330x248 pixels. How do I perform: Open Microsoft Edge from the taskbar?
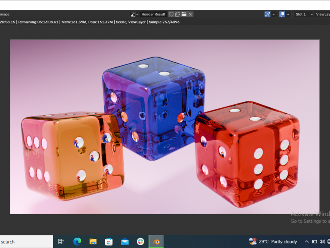pyautogui.click(x=77, y=241)
